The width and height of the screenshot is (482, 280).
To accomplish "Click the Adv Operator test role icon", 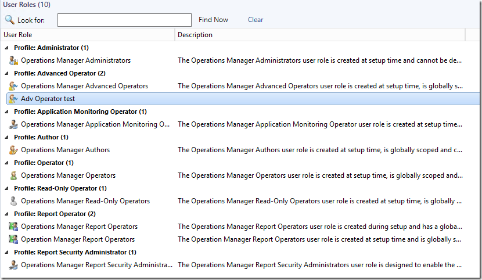I will coord(13,99).
